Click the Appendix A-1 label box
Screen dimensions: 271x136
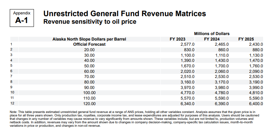click(22, 18)
